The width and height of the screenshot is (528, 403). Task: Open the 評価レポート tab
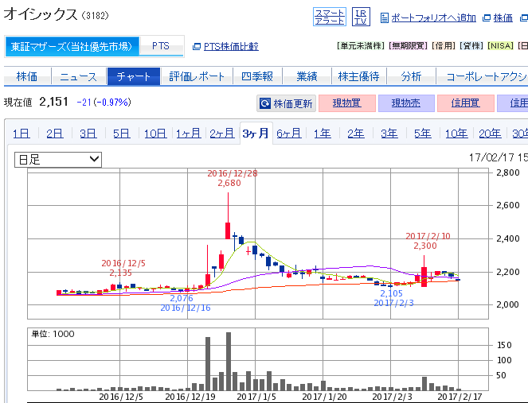click(197, 76)
